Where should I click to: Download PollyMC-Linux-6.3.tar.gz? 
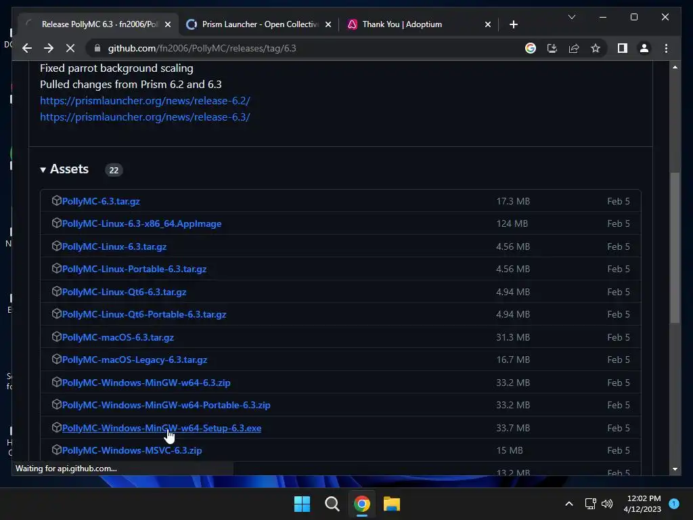coord(114,246)
